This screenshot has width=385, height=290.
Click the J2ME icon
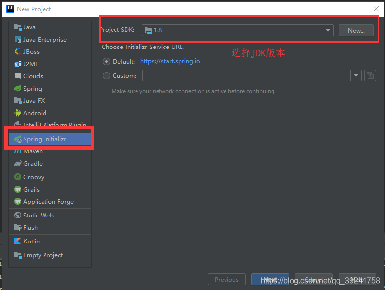18,64
